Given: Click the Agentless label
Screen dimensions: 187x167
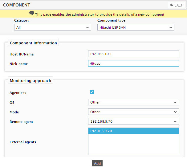Looking at the screenshot, I should tap(18, 93).
